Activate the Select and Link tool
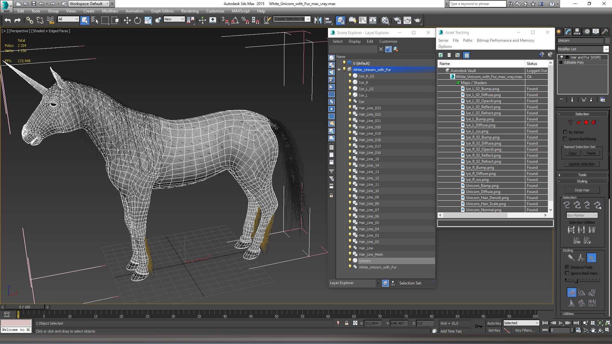Image resolution: width=612 pixels, height=344 pixels. pos(30,20)
